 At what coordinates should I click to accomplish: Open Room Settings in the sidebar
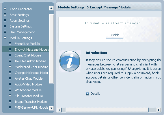point(20,21)
